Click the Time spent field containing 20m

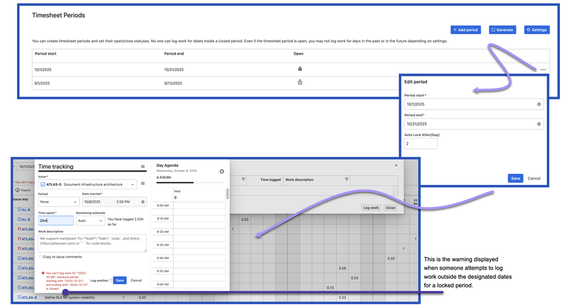pyautogui.click(x=56, y=220)
